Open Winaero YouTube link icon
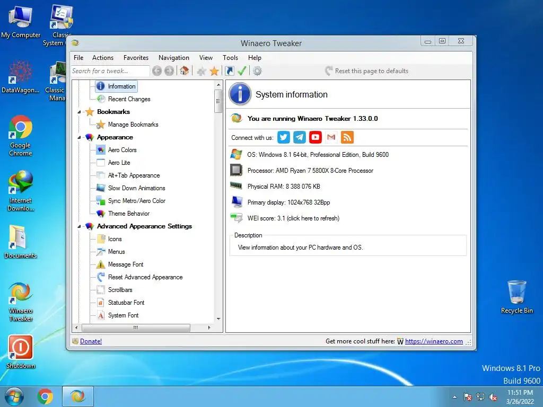 pos(315,137)
